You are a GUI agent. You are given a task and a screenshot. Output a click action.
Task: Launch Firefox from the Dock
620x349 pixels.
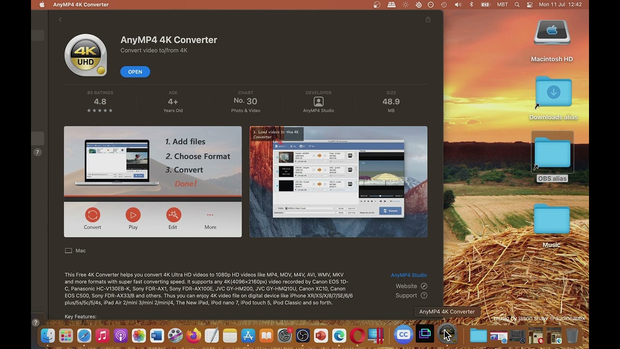coord(193,335)
